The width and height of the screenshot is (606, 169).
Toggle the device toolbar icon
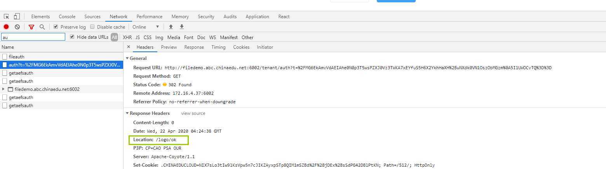(17, 17)
